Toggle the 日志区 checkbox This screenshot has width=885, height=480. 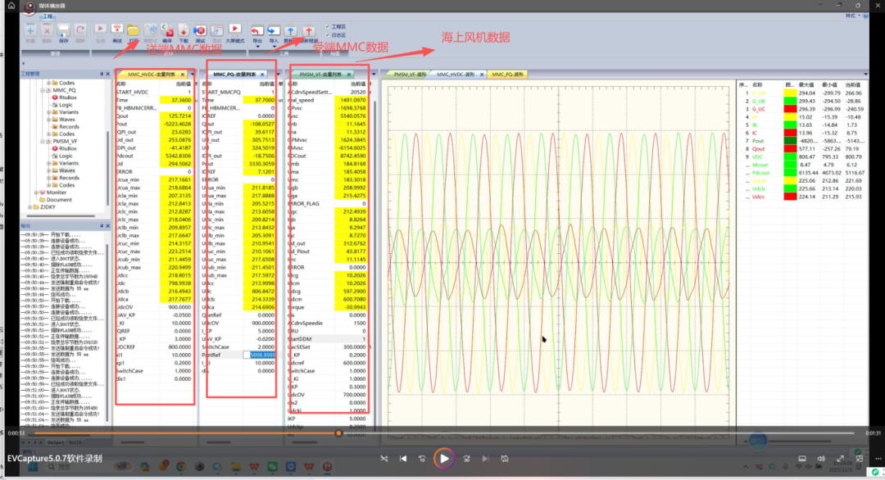pos(329,35)
